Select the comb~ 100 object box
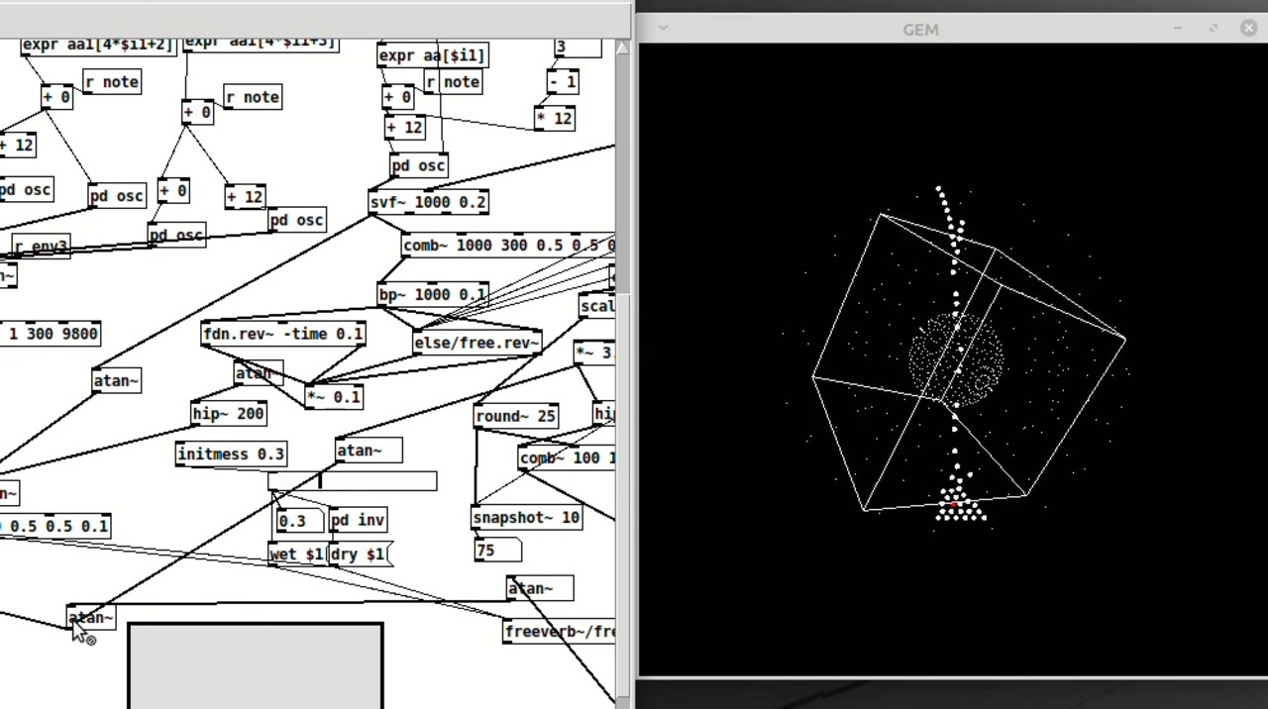Image resolution: width=1268 pixels, height=709 pixels. [x=567, y=457]
